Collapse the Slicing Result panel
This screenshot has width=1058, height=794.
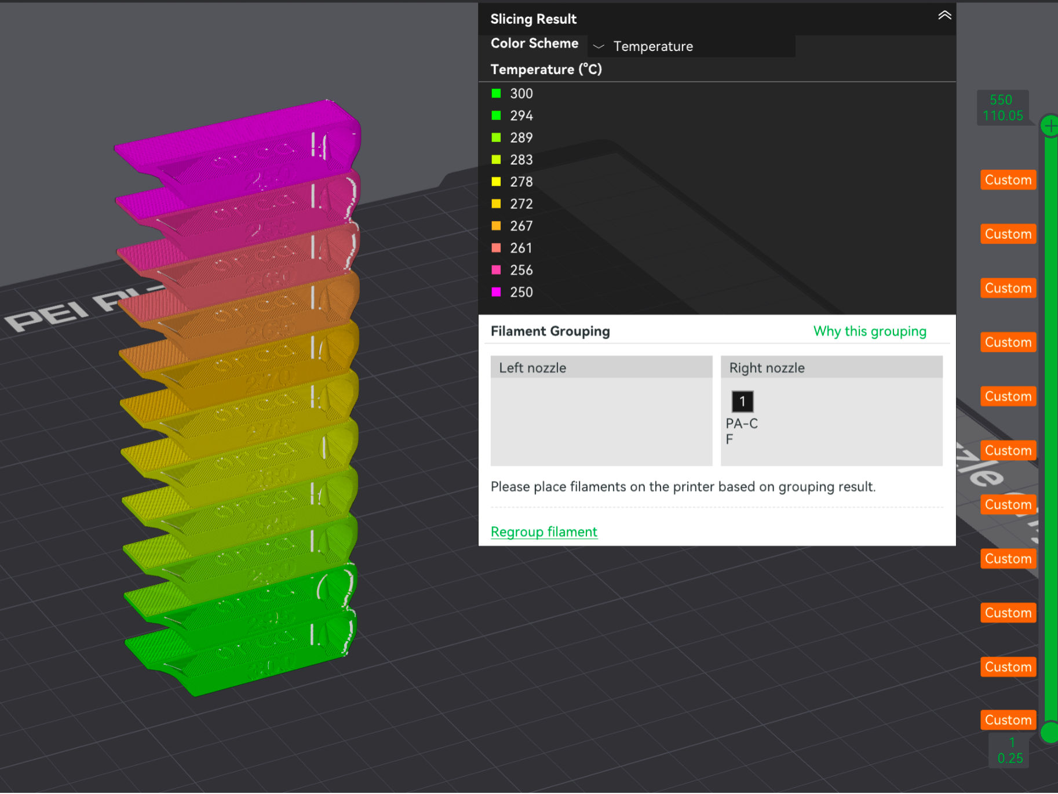point(944,16)
